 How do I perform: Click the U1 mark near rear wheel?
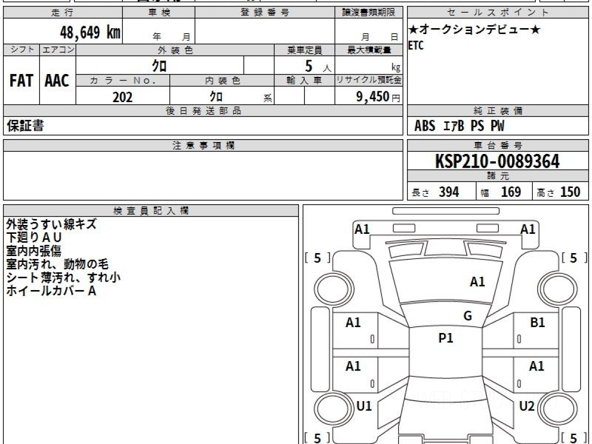364,406
